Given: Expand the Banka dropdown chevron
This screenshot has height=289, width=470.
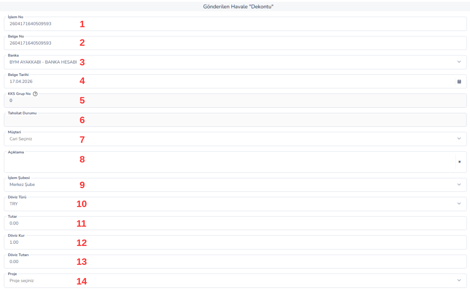Looking at the screenshot, I should coord(459,62).
